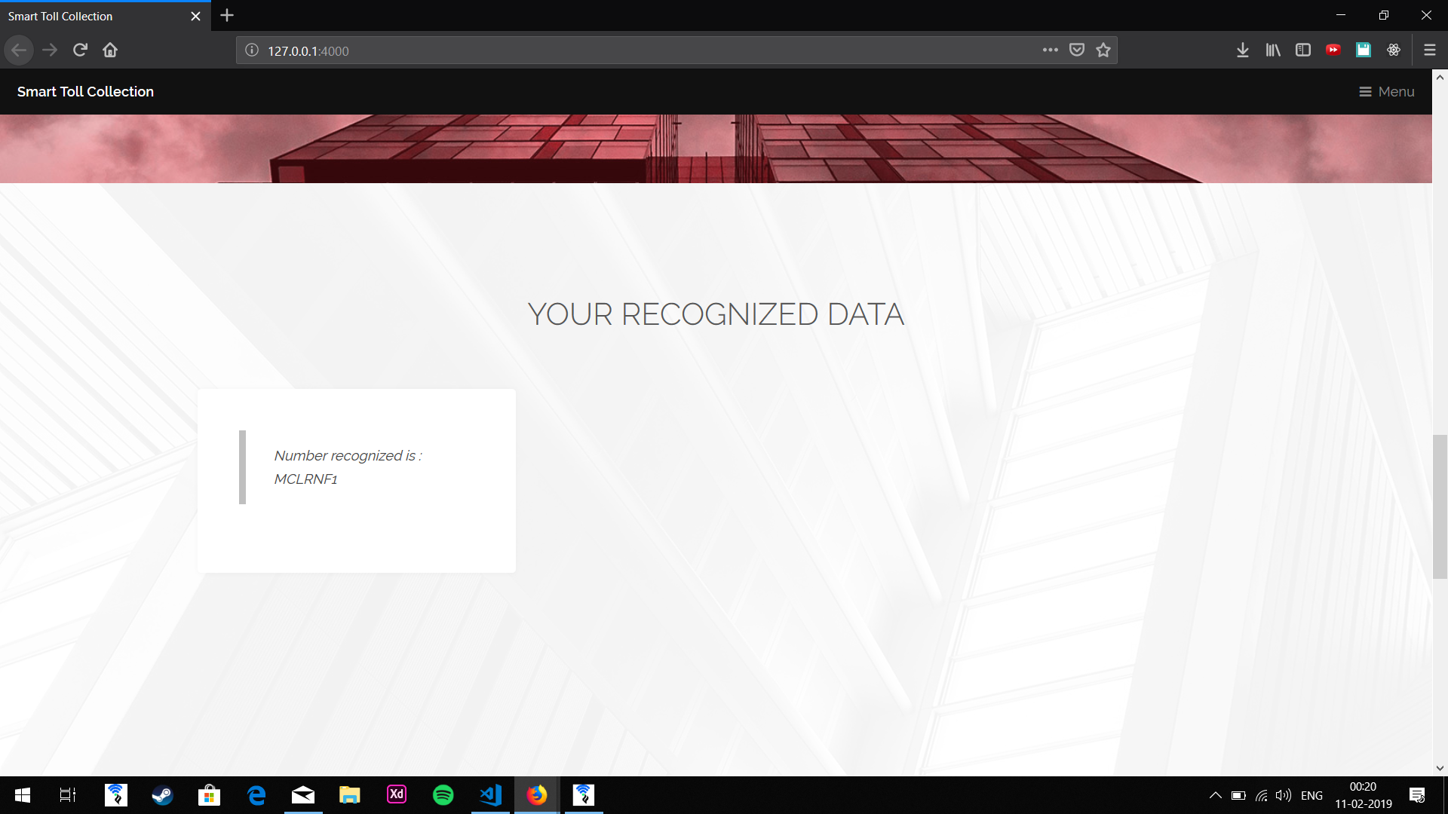The image size is (1448, 814).
Task: Toggle the sidebar view icon
Action: coord(1303,50)
